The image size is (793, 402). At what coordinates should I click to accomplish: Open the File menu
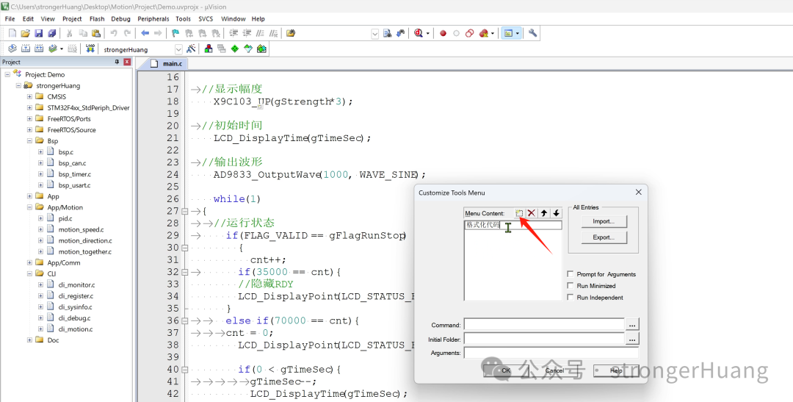10,18
